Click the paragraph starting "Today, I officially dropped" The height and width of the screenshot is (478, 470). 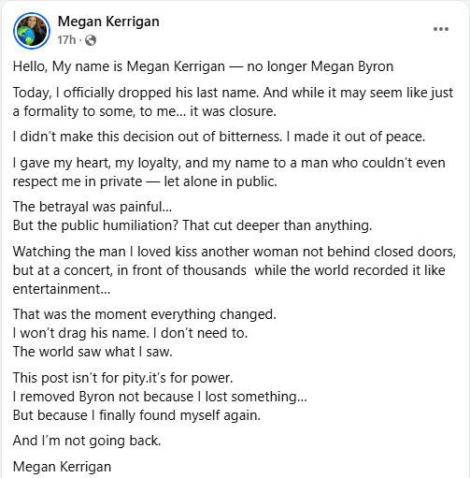point(233,102)
